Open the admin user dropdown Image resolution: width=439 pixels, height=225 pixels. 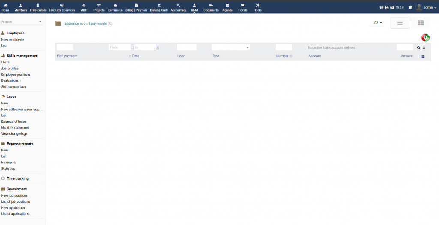point(426,8)
